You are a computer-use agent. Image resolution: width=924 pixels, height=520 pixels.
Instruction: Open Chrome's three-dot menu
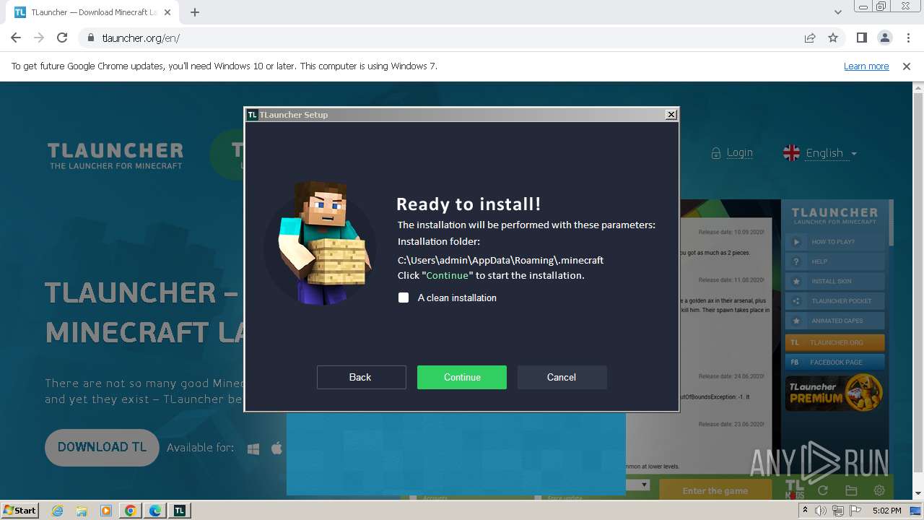pyautogui.click(x=907, y=38)
